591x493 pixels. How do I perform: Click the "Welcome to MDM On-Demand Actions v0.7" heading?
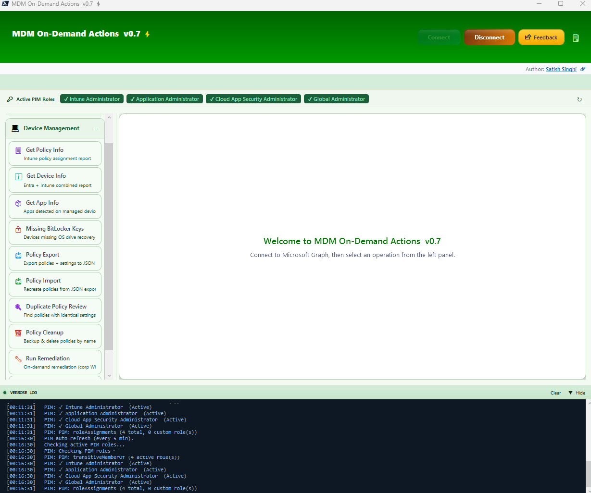[352, 241]
